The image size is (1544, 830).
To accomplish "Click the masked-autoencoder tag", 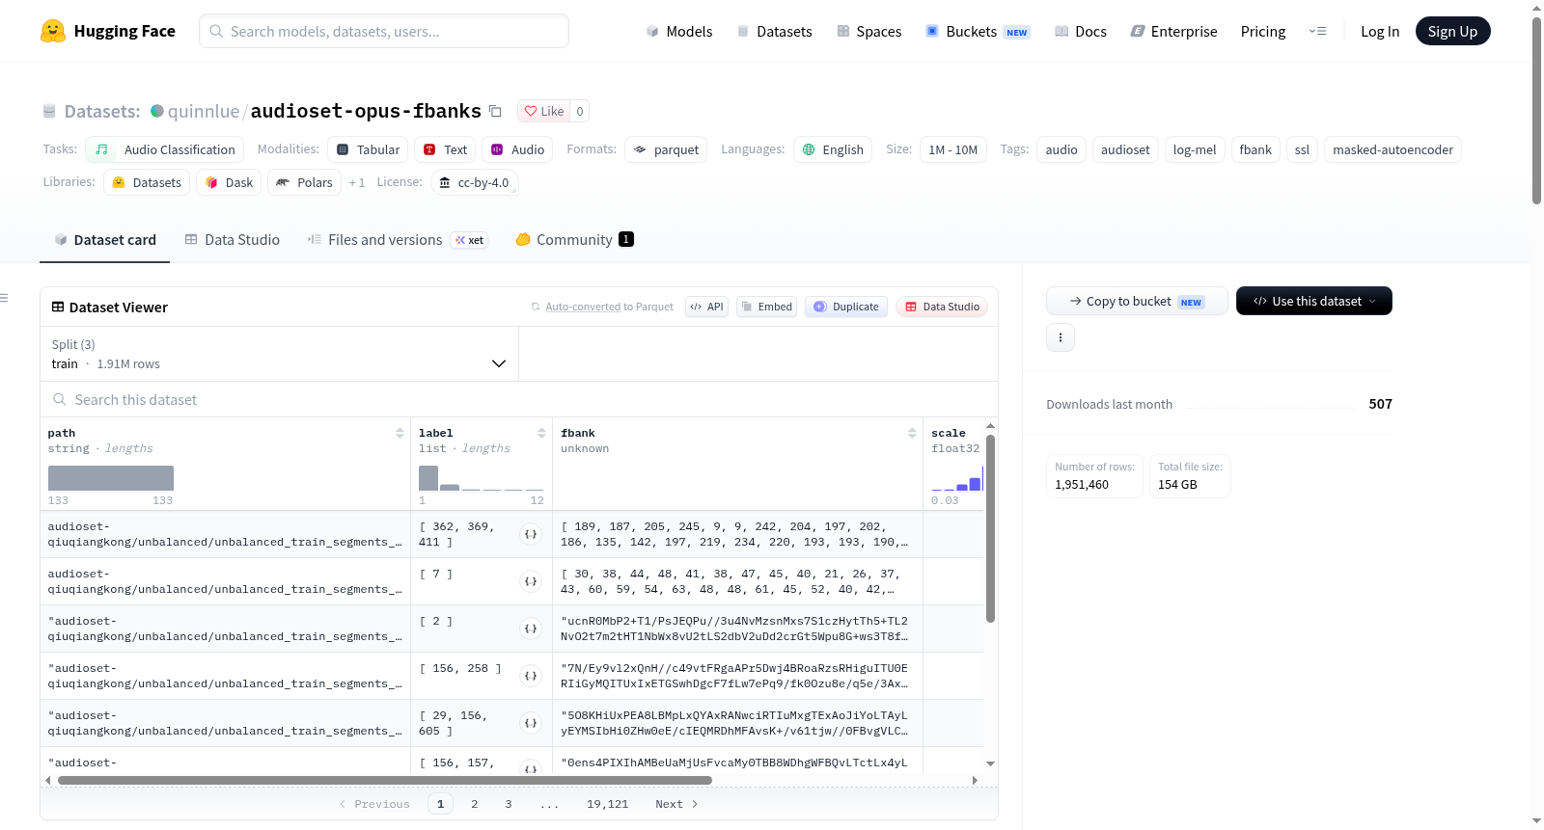I will click(x=1392, y=149).
